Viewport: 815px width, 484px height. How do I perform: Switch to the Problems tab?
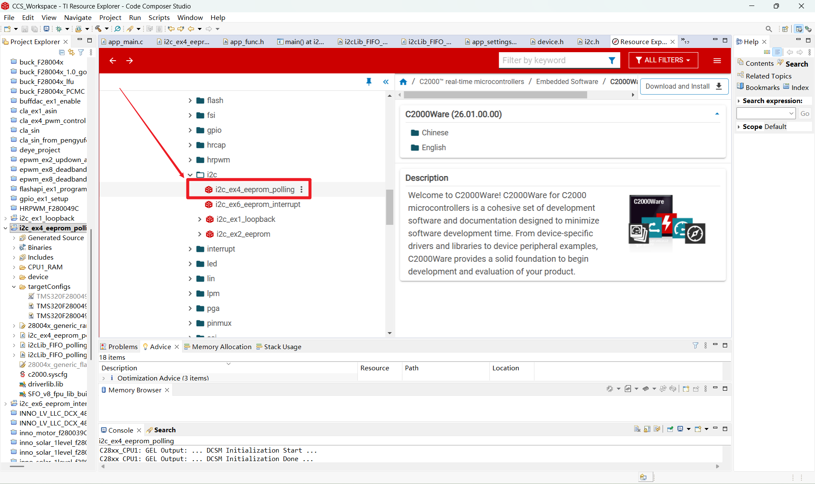pyautogui.click(x=119, y=347)
